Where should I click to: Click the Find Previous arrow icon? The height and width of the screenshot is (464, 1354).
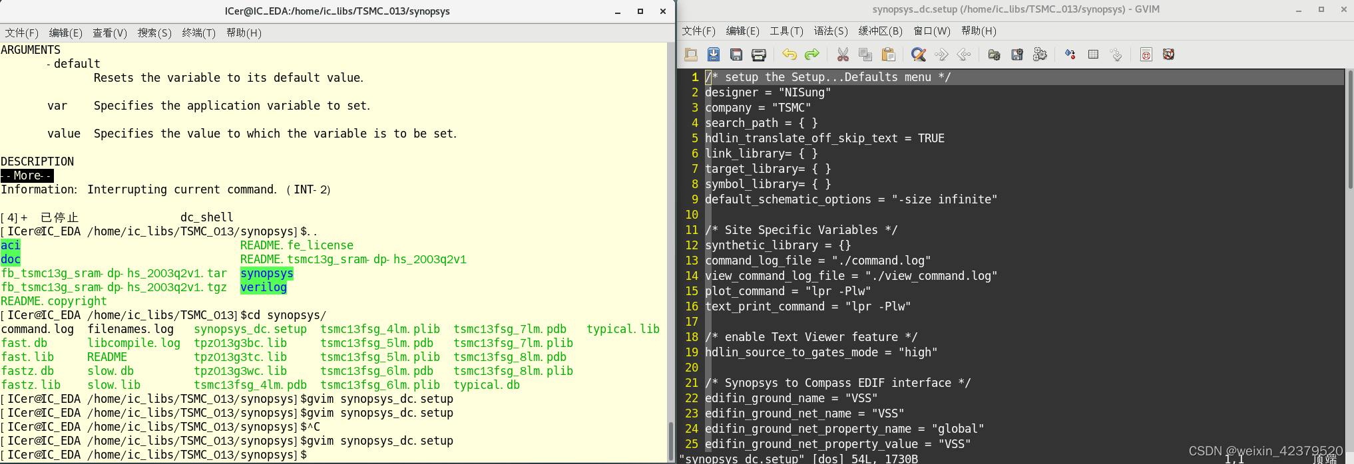point(964,55)
